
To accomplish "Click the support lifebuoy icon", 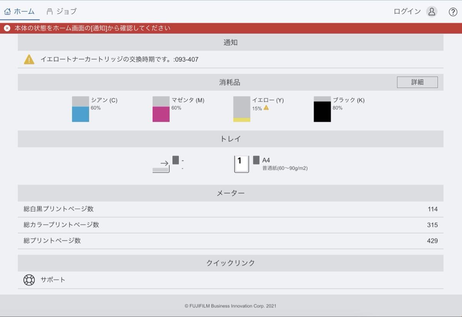I will (29, 280).
